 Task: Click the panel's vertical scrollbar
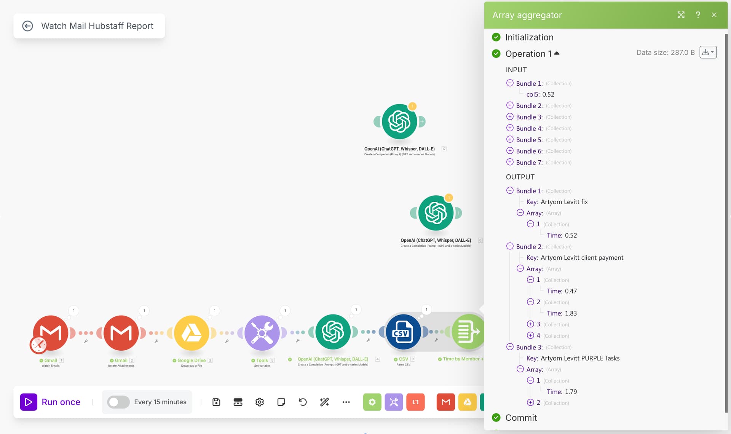(726, 223)
